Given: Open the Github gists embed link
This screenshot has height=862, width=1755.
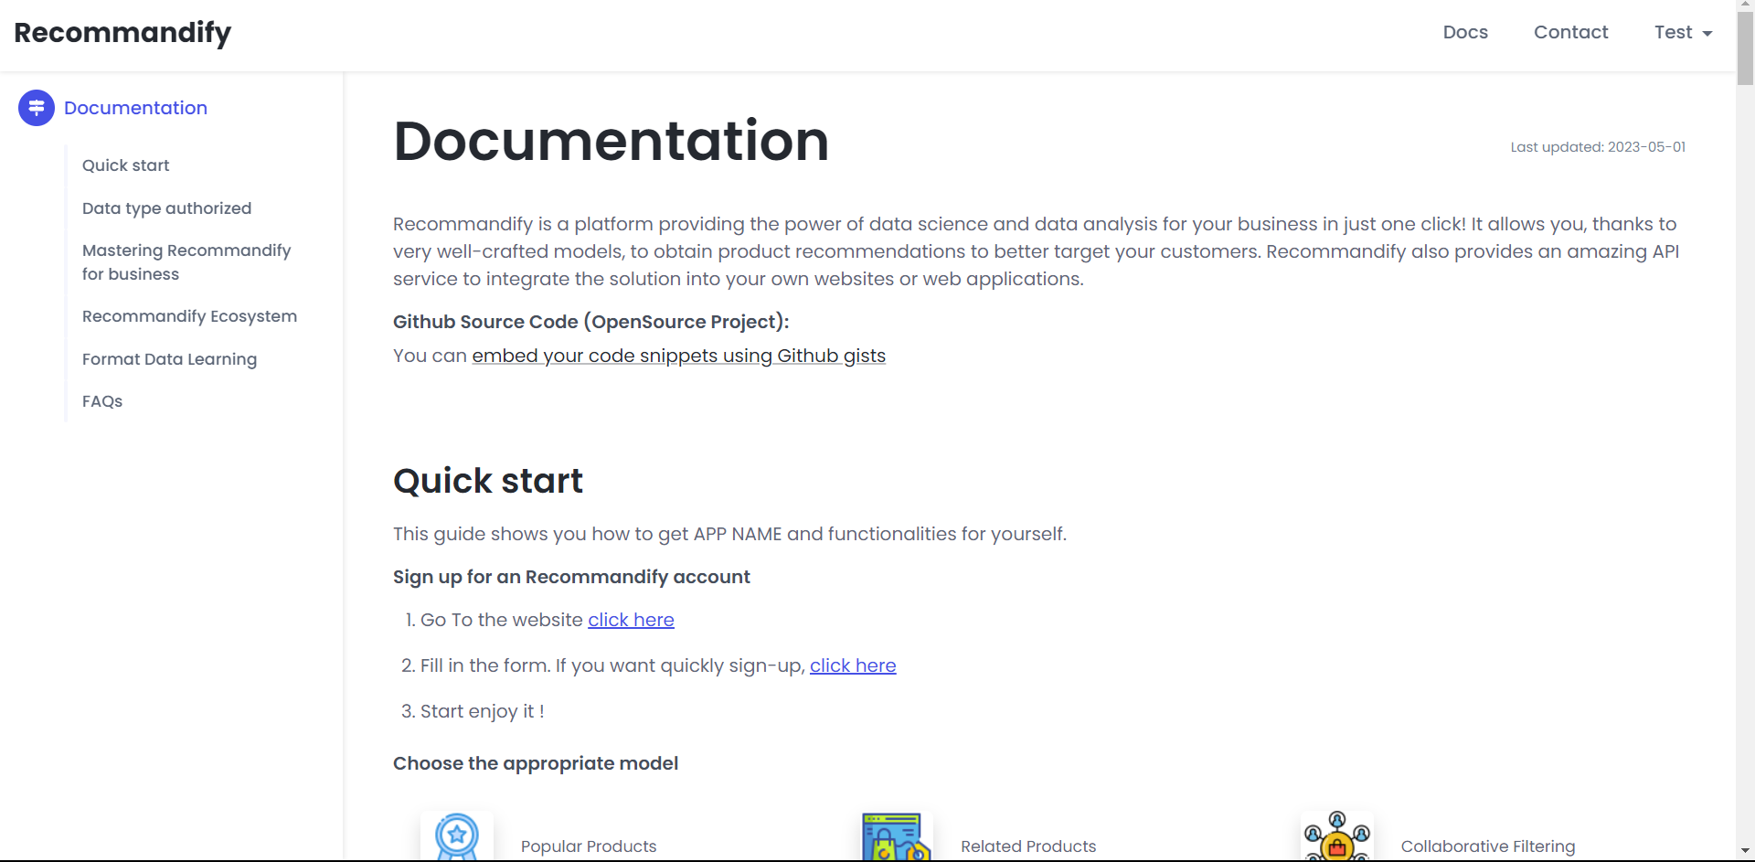Looking at the screenshot, I should coord(678,356).
